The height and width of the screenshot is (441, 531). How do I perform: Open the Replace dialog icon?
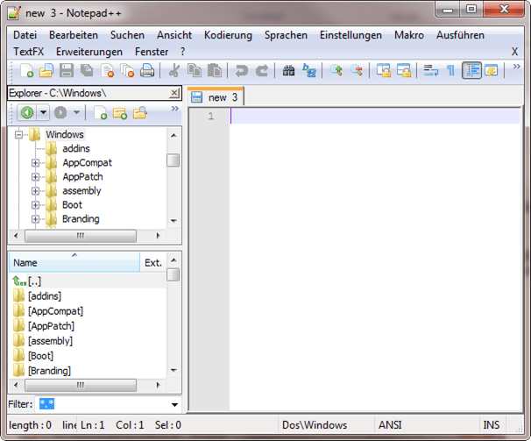pos(308,70)
